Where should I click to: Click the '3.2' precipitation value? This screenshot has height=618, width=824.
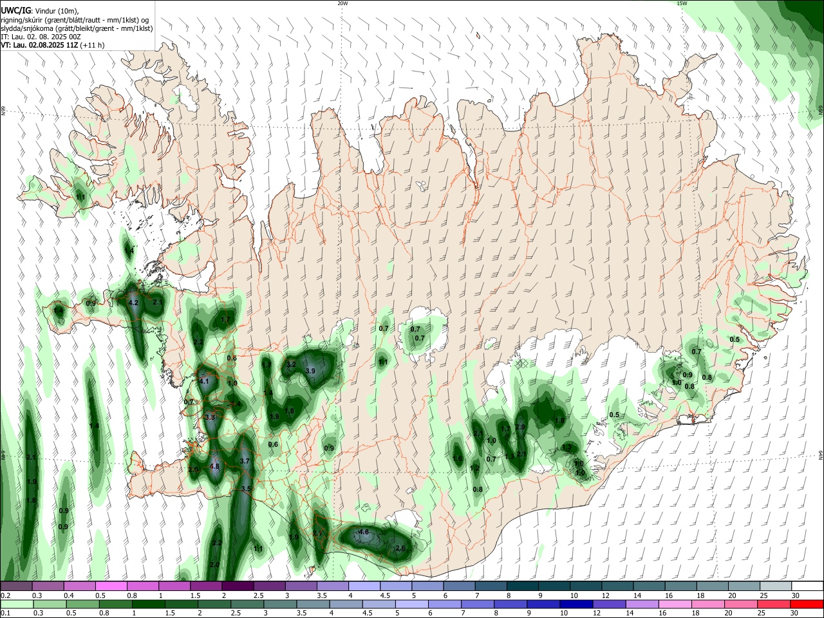pyautogui.click(x=290, y=364)
